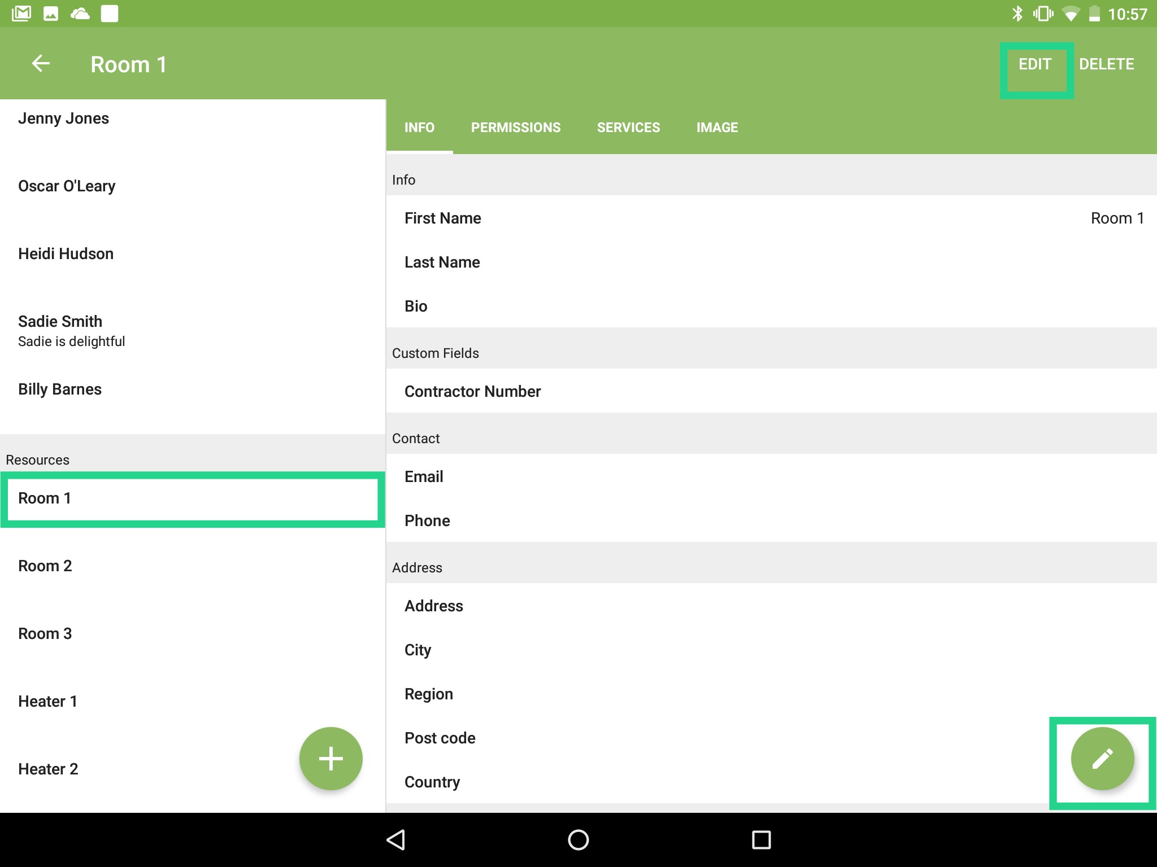Switch to the PERMISSIONS tab
Image resolution: width=1157 pixels, height=867 pixels.
(x=516, y=127)
